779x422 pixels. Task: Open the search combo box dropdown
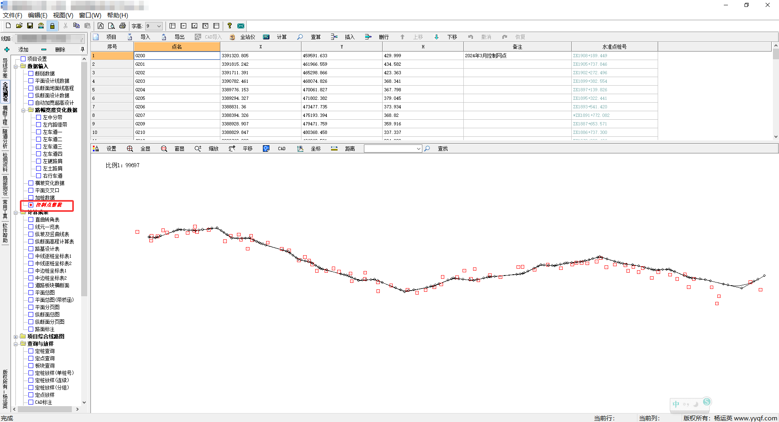coord(418,149)
